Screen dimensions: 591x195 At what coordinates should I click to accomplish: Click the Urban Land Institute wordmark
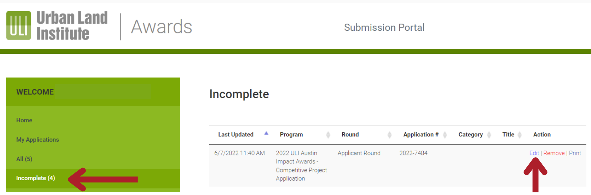point(72,26)
